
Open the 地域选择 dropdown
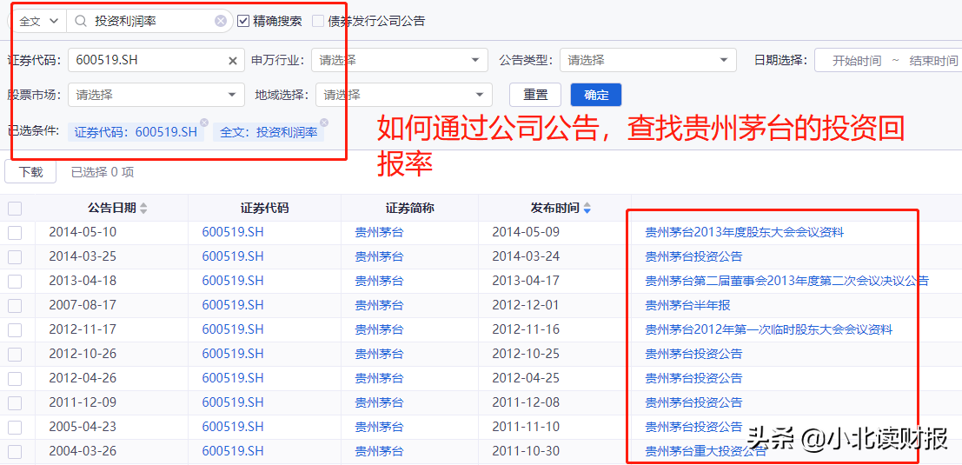[x=404, y=95]
